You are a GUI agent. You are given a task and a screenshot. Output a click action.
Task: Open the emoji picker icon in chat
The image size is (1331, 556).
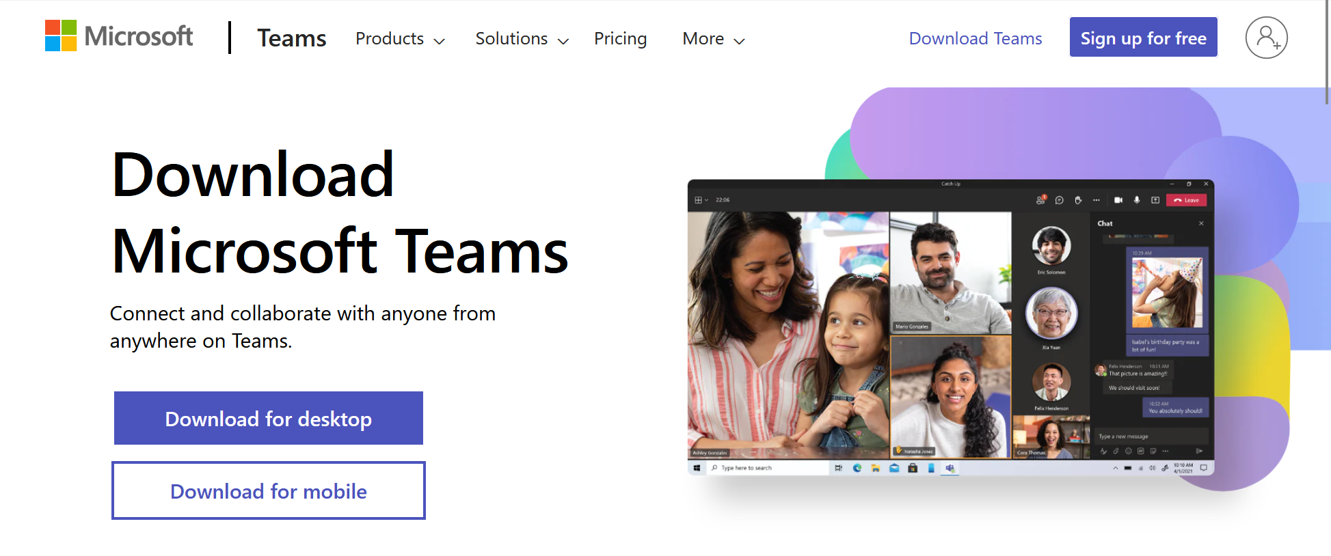1129,451
